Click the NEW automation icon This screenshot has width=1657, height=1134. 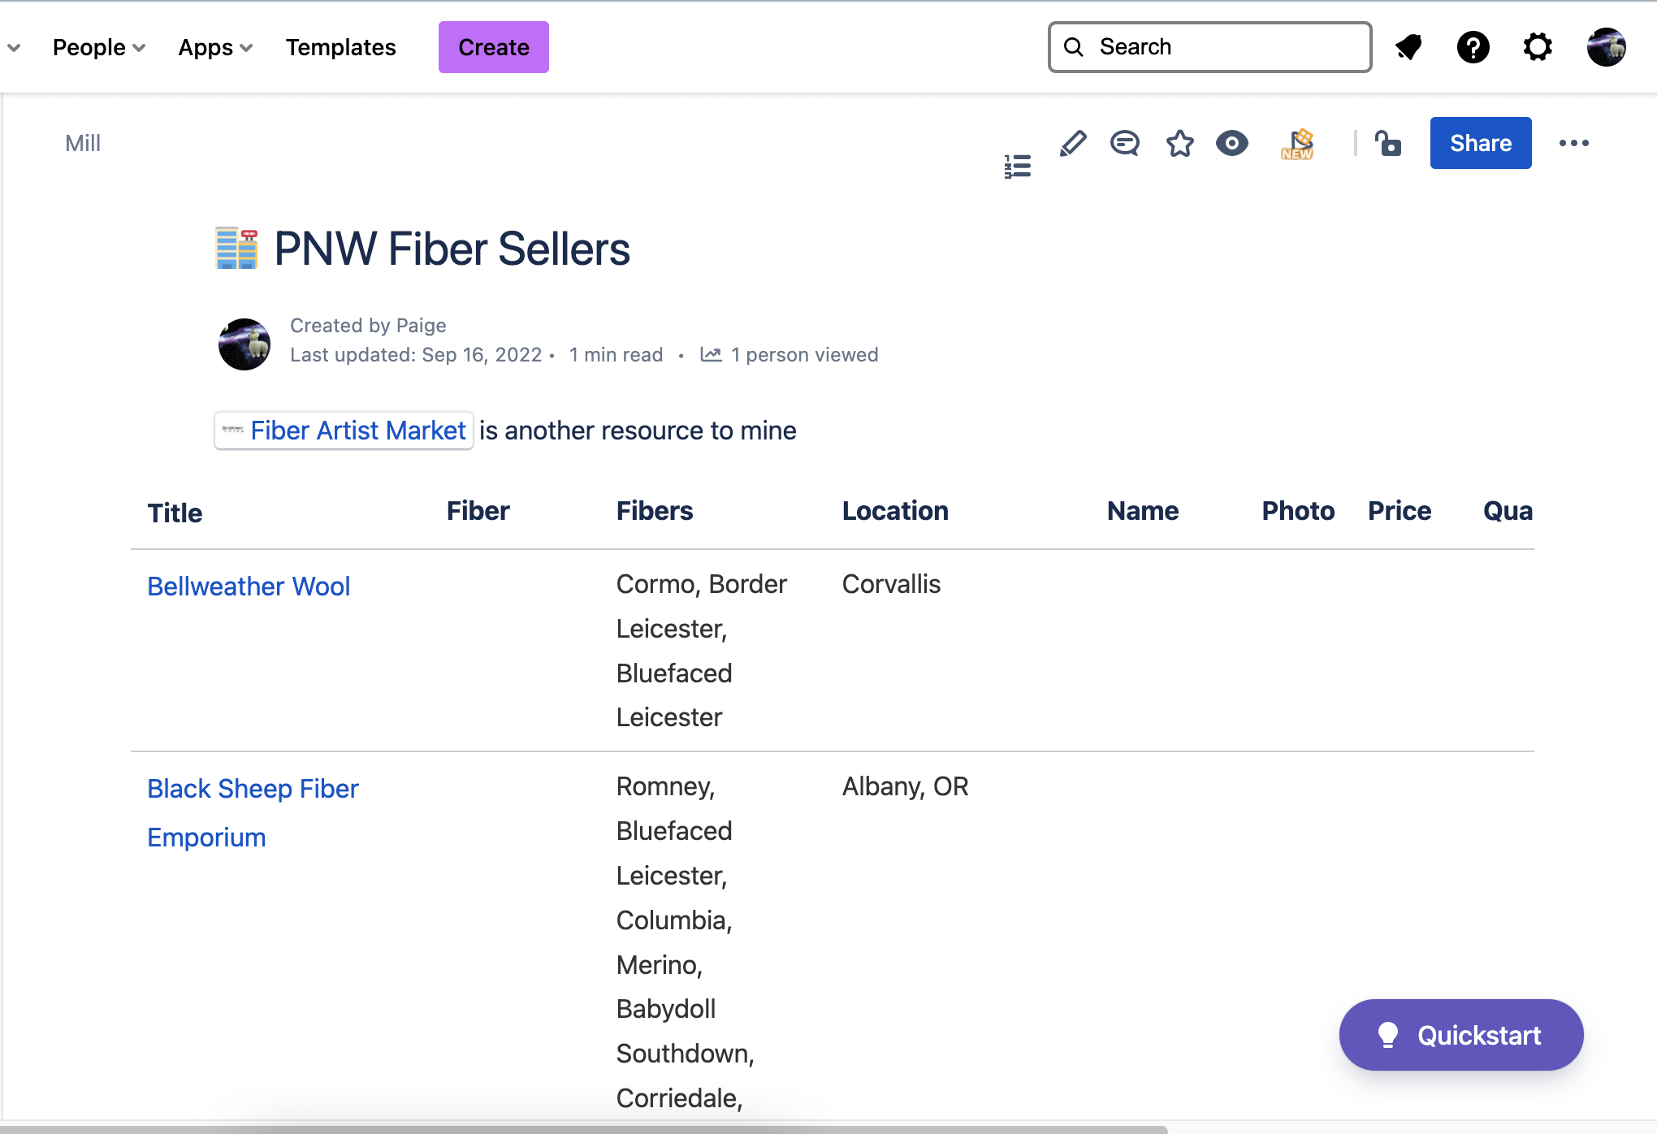(x=1297, y=144)
